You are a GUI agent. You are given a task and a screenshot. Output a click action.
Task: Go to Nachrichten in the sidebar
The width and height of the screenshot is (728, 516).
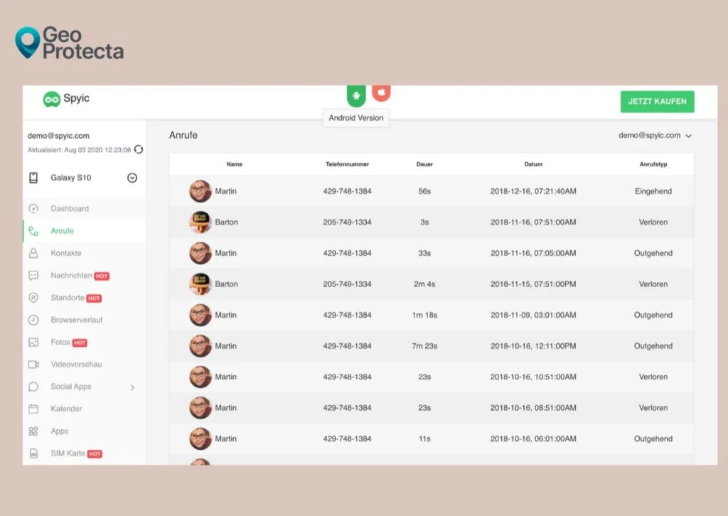click(72, 275)
